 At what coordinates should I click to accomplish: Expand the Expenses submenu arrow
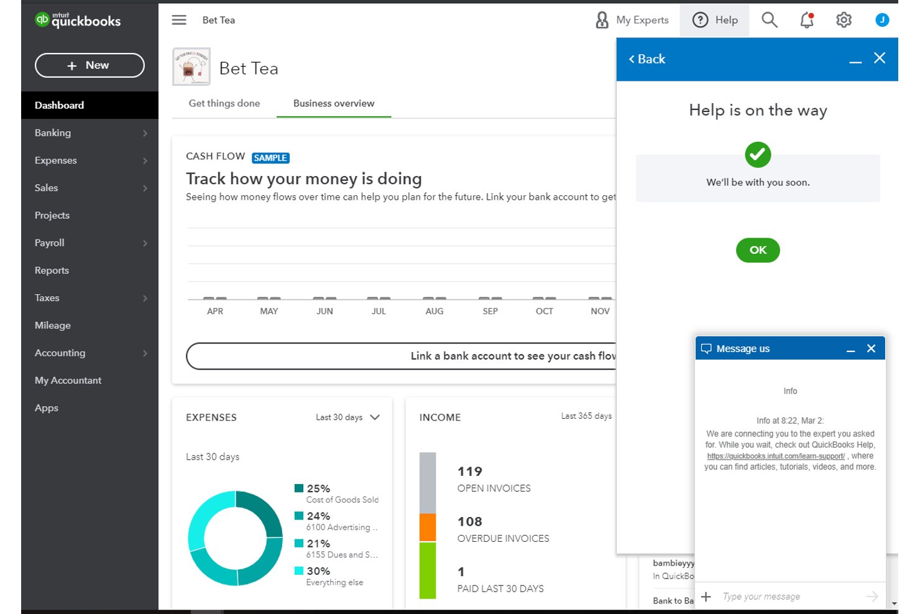tap(145, 160)
